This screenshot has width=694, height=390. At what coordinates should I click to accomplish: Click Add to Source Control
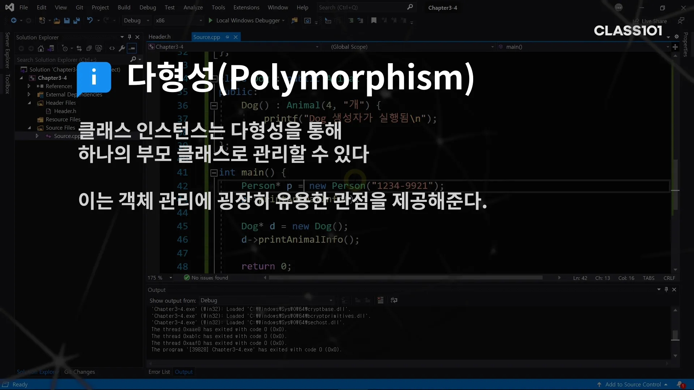point(633,385)
